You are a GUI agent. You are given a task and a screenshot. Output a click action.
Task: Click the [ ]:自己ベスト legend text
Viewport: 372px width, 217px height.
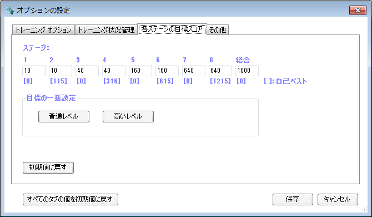(x=285, y=81)
